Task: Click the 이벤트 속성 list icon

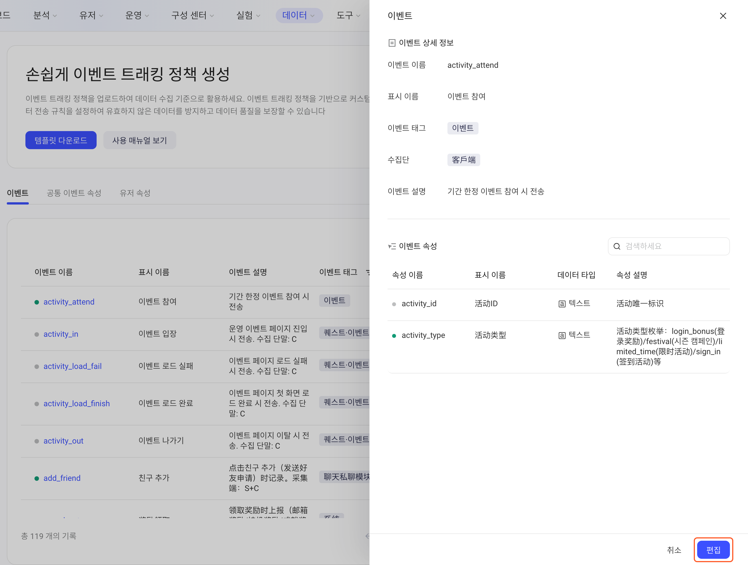Action: coord(392,246)
